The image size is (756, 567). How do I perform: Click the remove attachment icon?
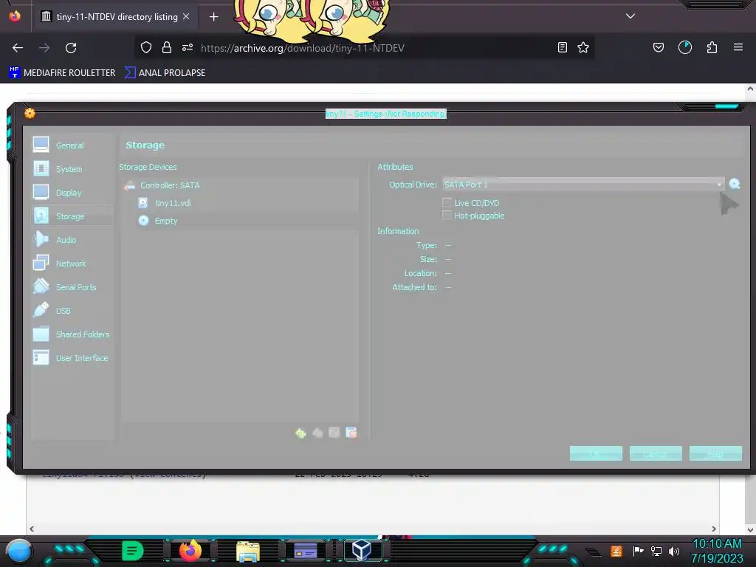click(x=351, y=433)
